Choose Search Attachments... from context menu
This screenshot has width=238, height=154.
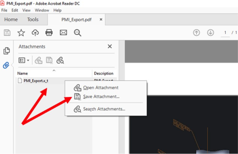106,109
